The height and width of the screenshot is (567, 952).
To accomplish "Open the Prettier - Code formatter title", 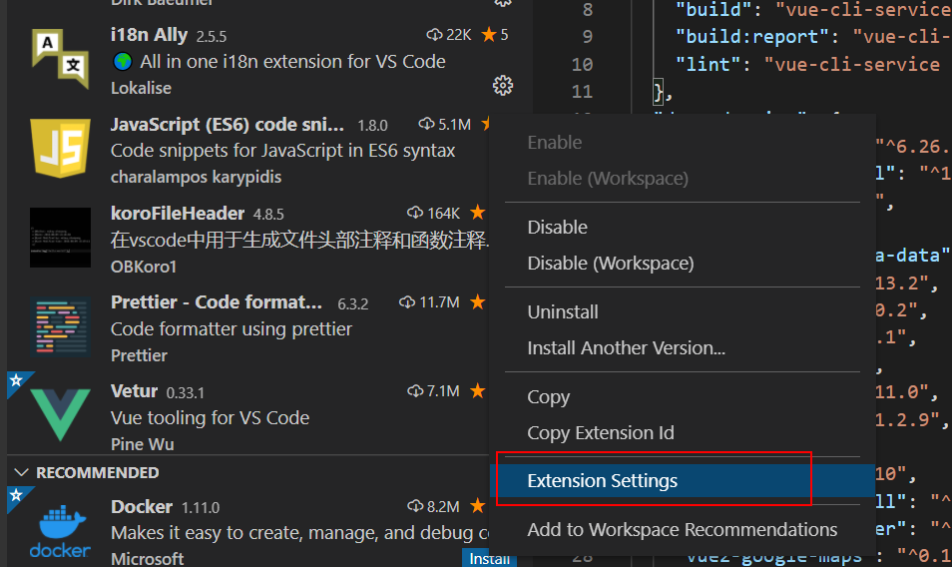I will 217,301.
